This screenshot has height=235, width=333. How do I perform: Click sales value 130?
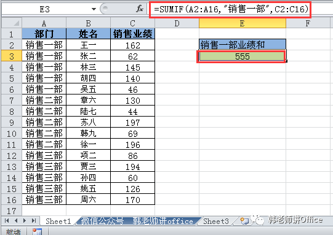(x=133, y=100)
